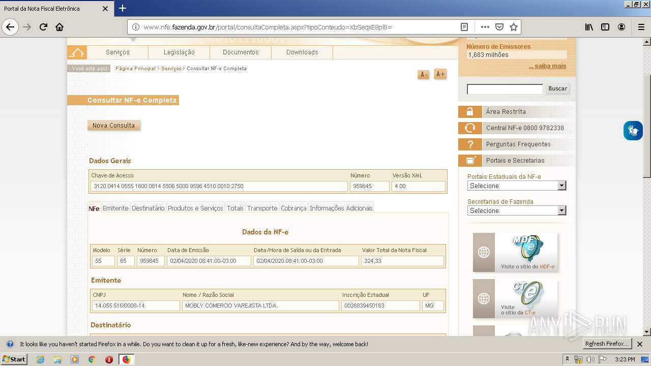Follow the Serviços breadcrumb link
The width and height of the screenshot is (651, 366).
point(171,68)
